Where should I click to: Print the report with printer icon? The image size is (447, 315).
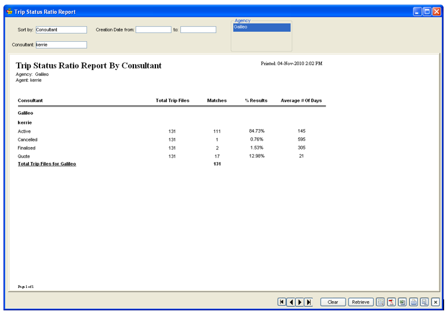(x=413, y=302)
